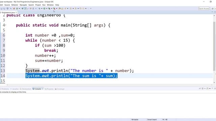Click the green Run button icon

click(44, 8)
